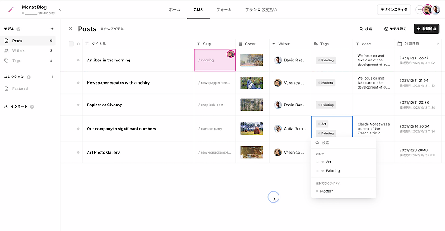Click the plus icon beside モデル
This screenshot has height=231, width=445.
(52, 29)
